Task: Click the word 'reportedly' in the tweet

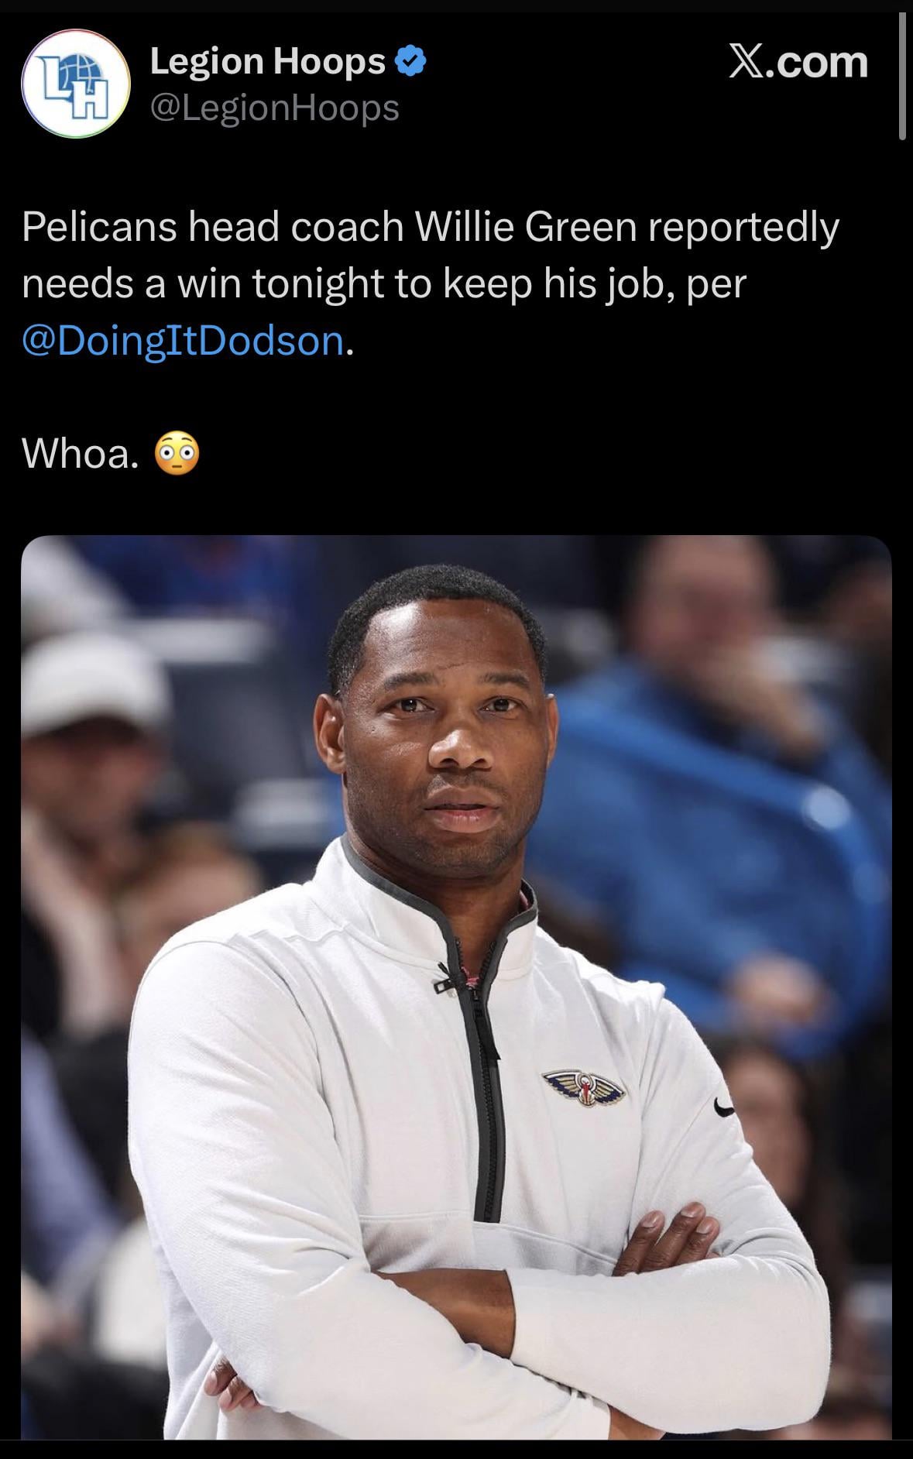Action: pos(743,228)
